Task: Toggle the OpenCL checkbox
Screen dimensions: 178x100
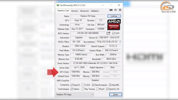Action: click(x=72, y=85)
